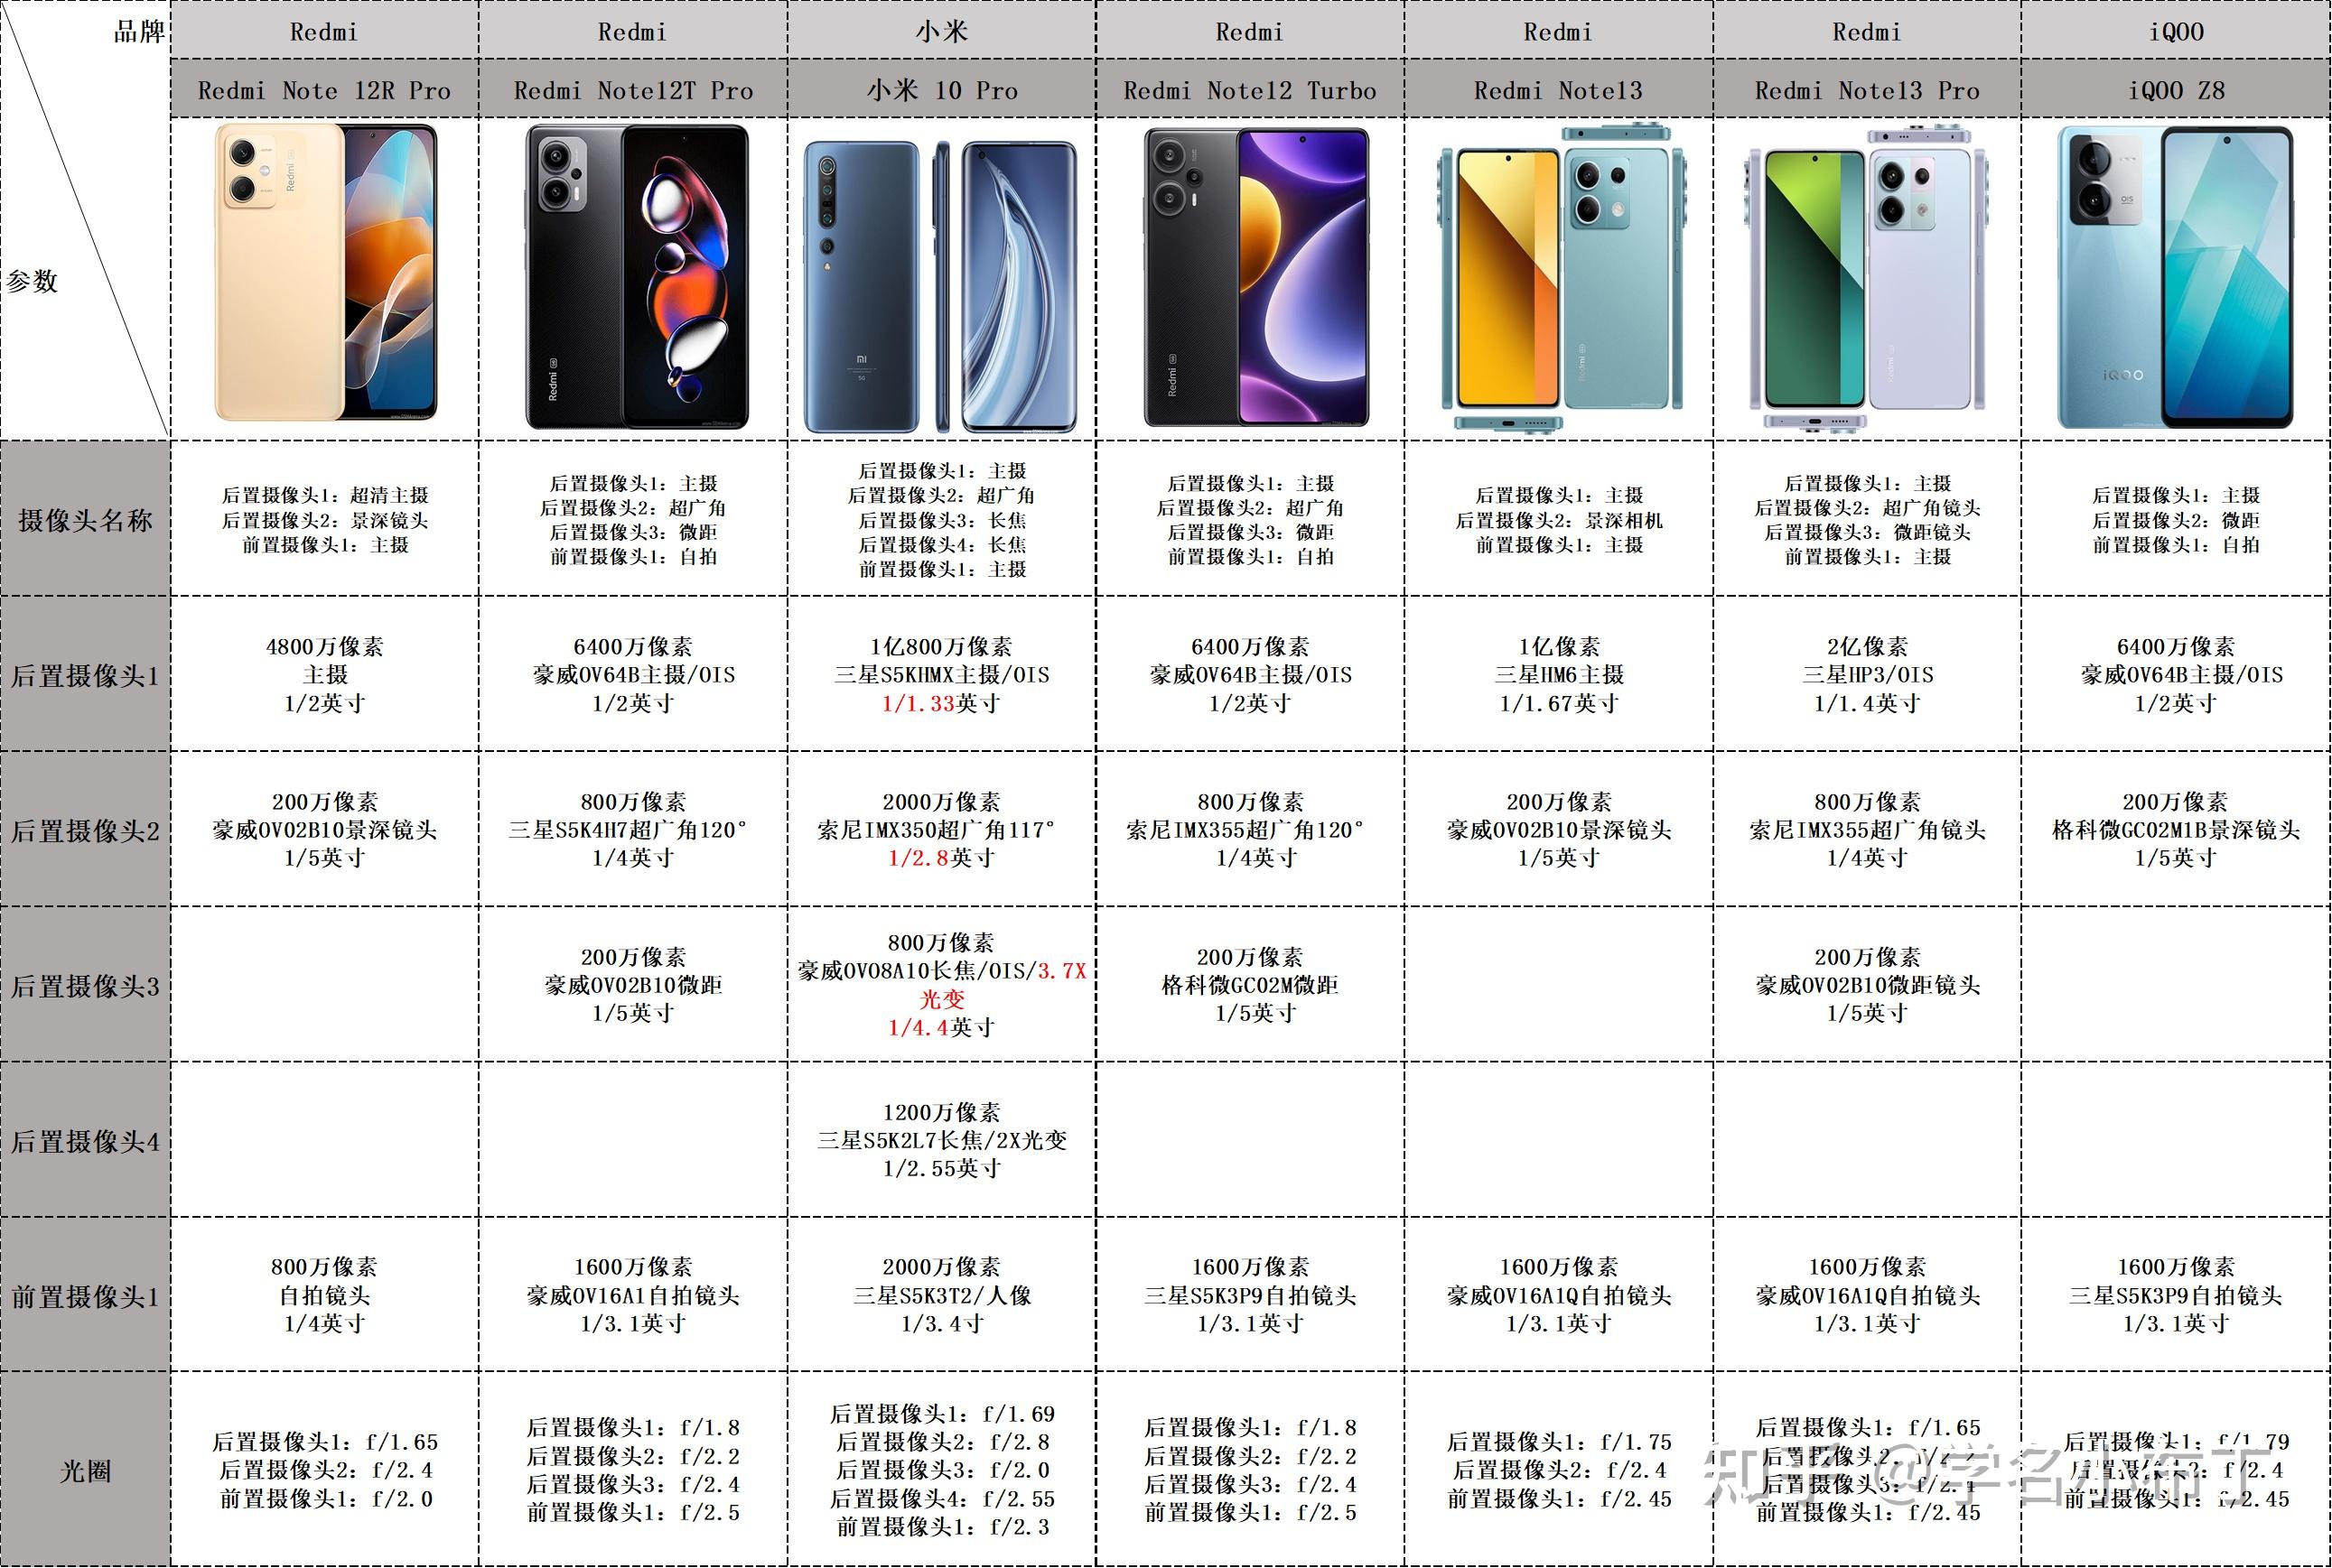This screenshot has height=1568, width=2332.
Task: Click the 4800万像素 主摄 cell
Action: click(x=324, y=675)
